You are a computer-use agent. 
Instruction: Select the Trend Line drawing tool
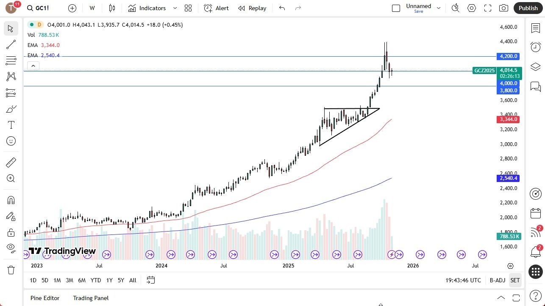click(x=11, y=44)
